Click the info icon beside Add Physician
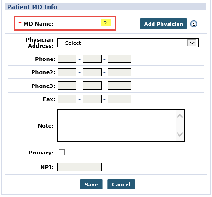Image resolution: width=212 pixels, height=197 pixels. [x=194, y=24]
